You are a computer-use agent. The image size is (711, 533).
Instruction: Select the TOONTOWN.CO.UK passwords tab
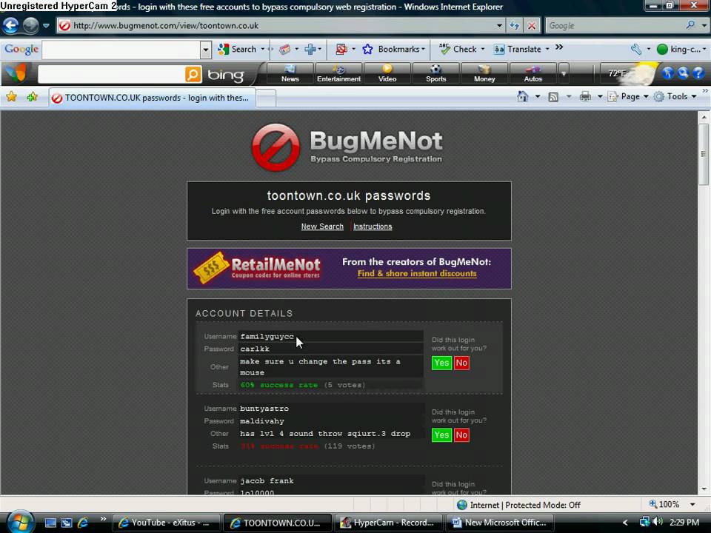point(152,98)
